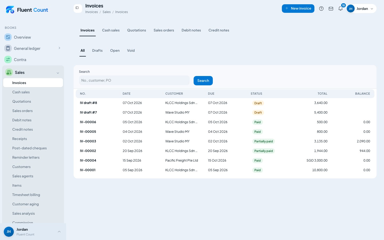This screenshot has width=384, height=240.
Task: Open invoice IV-00004
Action: click(x=88, y=161)
